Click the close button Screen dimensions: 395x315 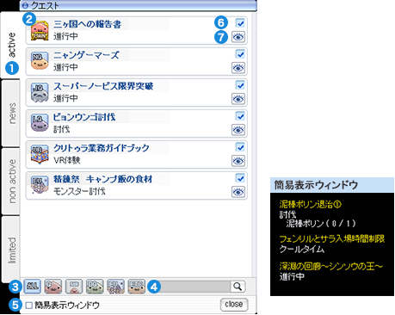point(234,305)
